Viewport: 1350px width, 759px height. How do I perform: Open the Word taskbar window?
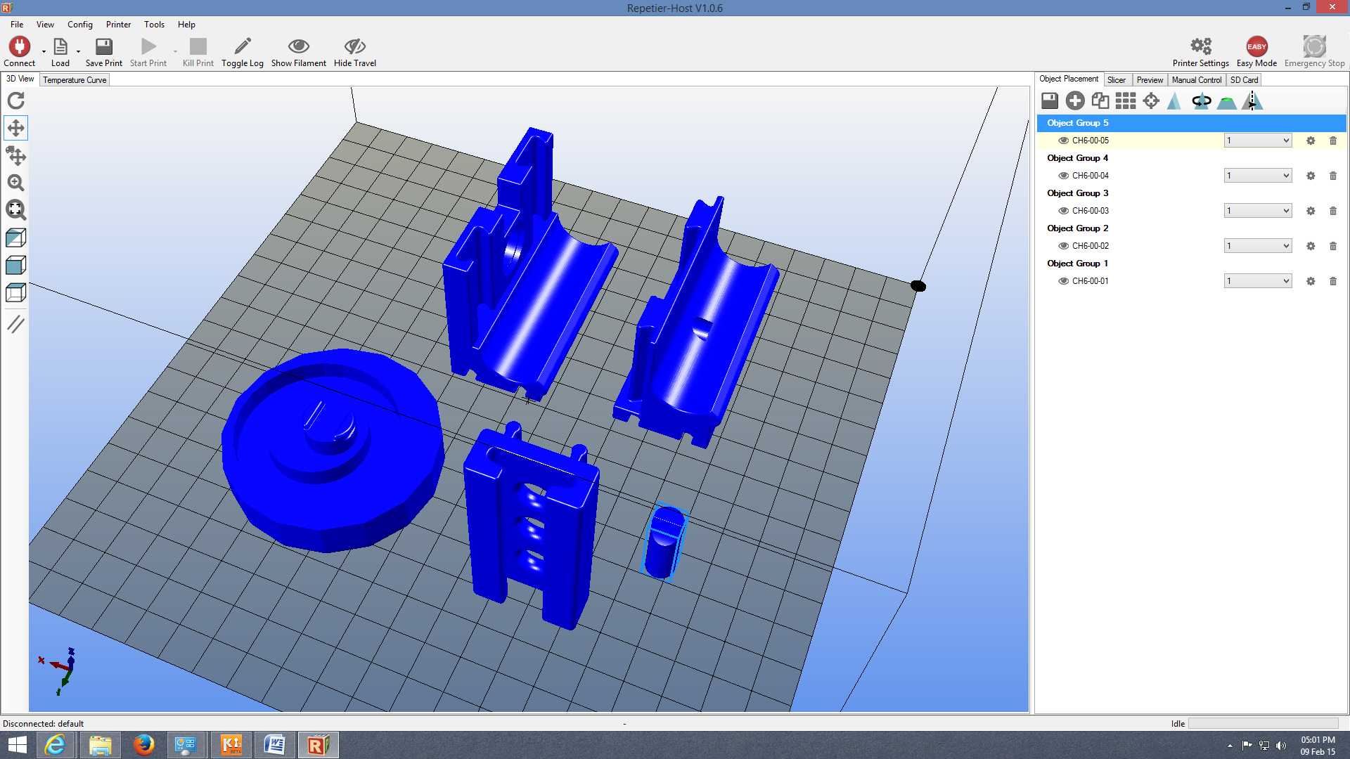click(274, 745)
